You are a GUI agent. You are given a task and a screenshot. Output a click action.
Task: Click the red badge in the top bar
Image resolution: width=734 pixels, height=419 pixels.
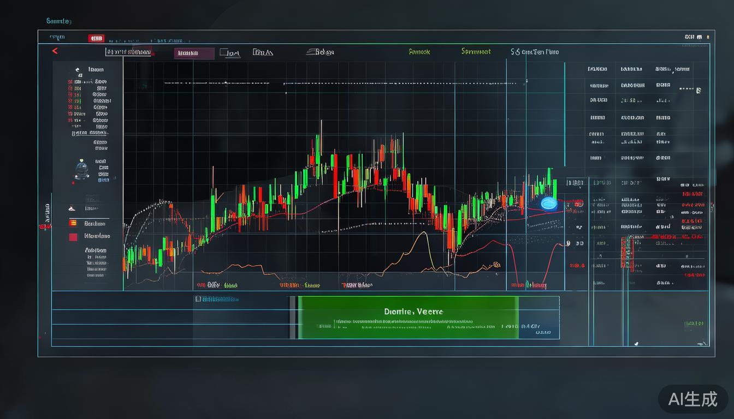coord(96,38)
